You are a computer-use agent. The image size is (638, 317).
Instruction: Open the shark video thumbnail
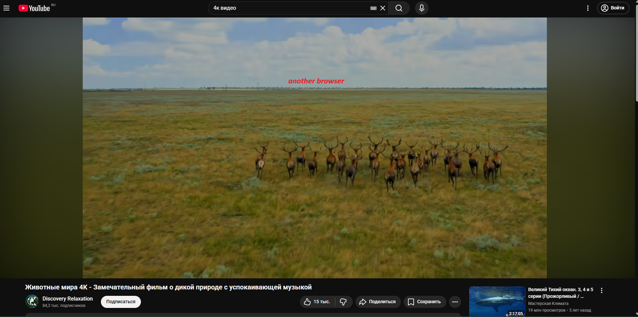coord(497,301)
